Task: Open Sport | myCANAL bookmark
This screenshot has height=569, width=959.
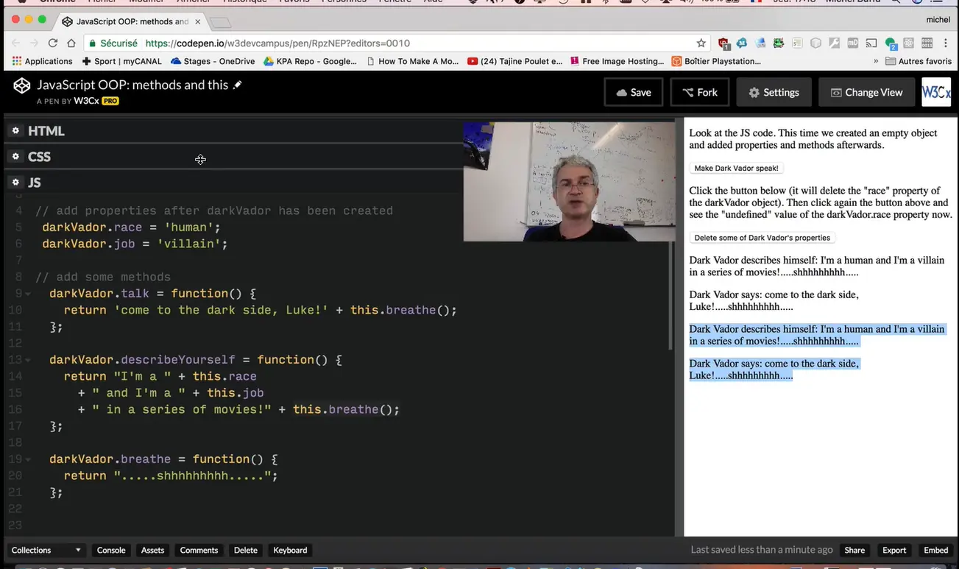Action: tap(121, 61)
